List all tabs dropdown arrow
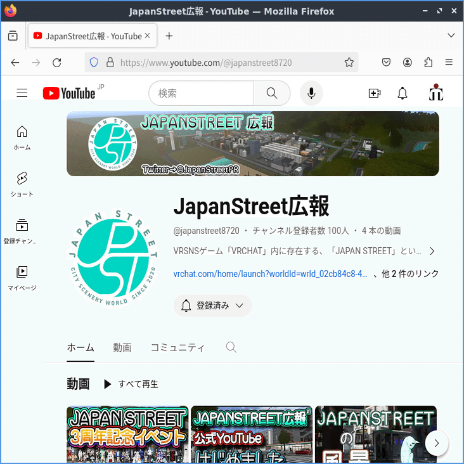The image size is (464, 464). pos(451,35)
